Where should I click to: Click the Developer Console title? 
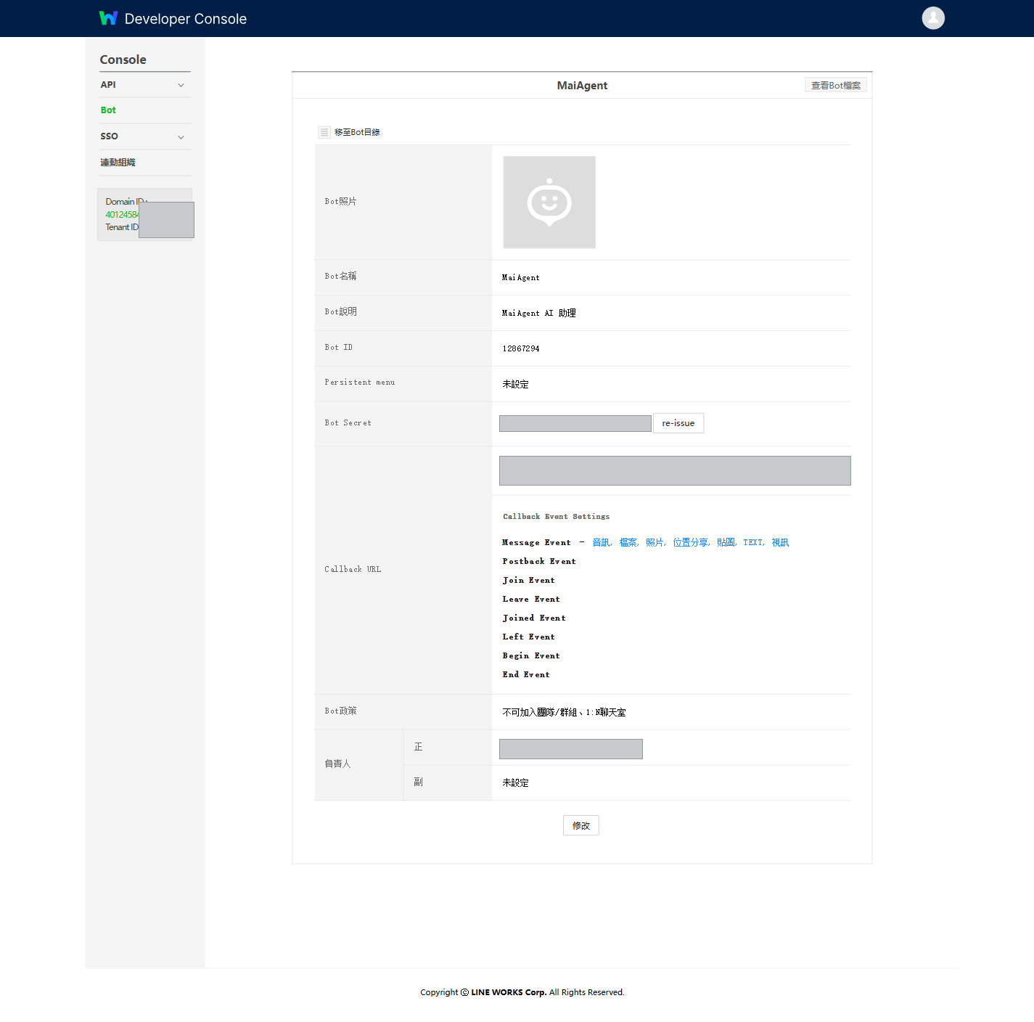[x=186, y=19]
